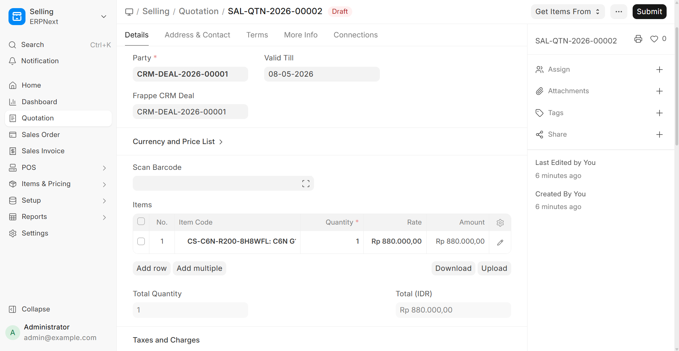The image size is (679, 351).
Task: Open the Selling workspace switcher dropdown
Action: point(103,17)
